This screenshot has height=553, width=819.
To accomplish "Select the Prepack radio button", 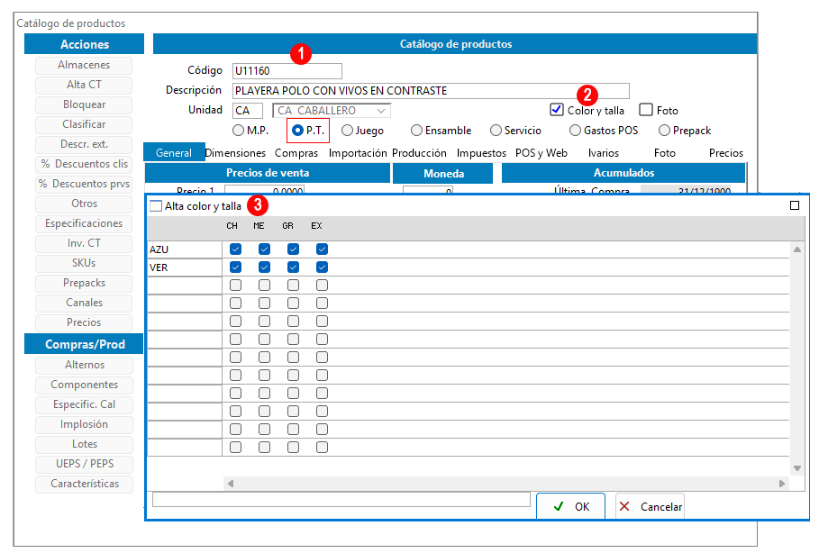I will (x=664, y=131).
